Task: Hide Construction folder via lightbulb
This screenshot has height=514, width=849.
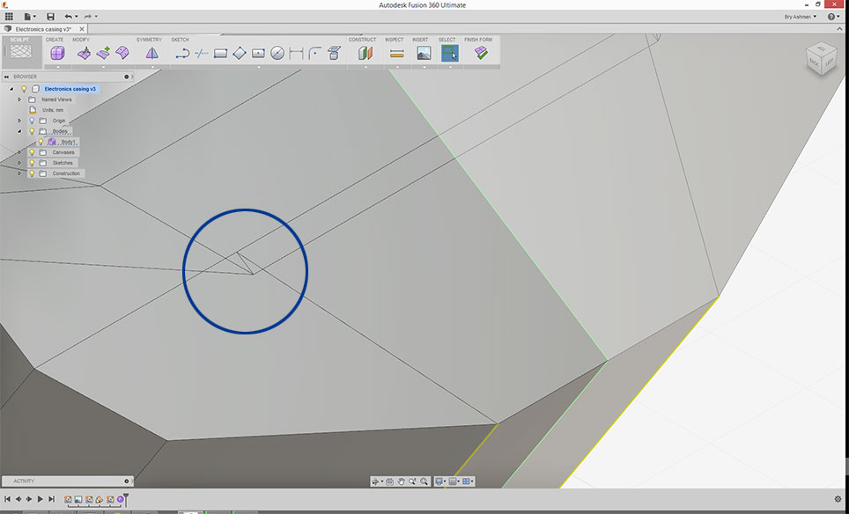Action: point(32,173)
